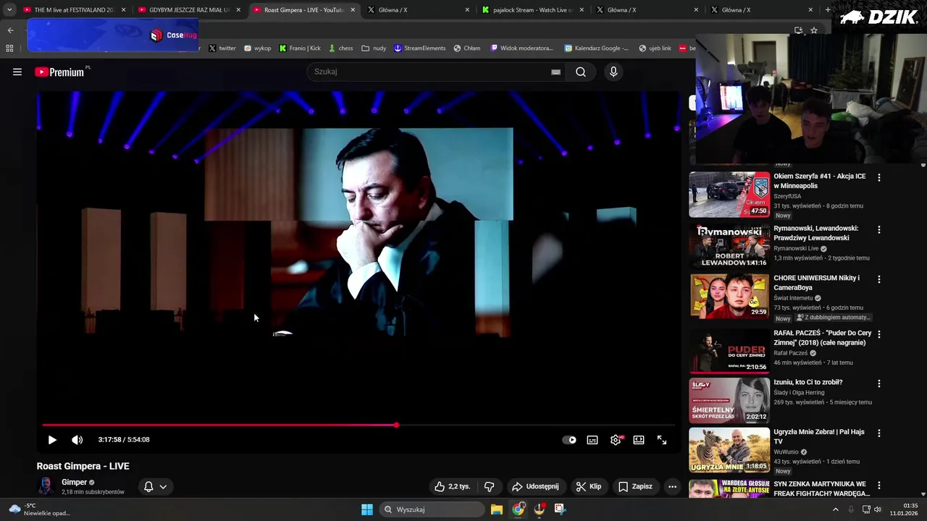Open Windows Start menu

[367, 509]
